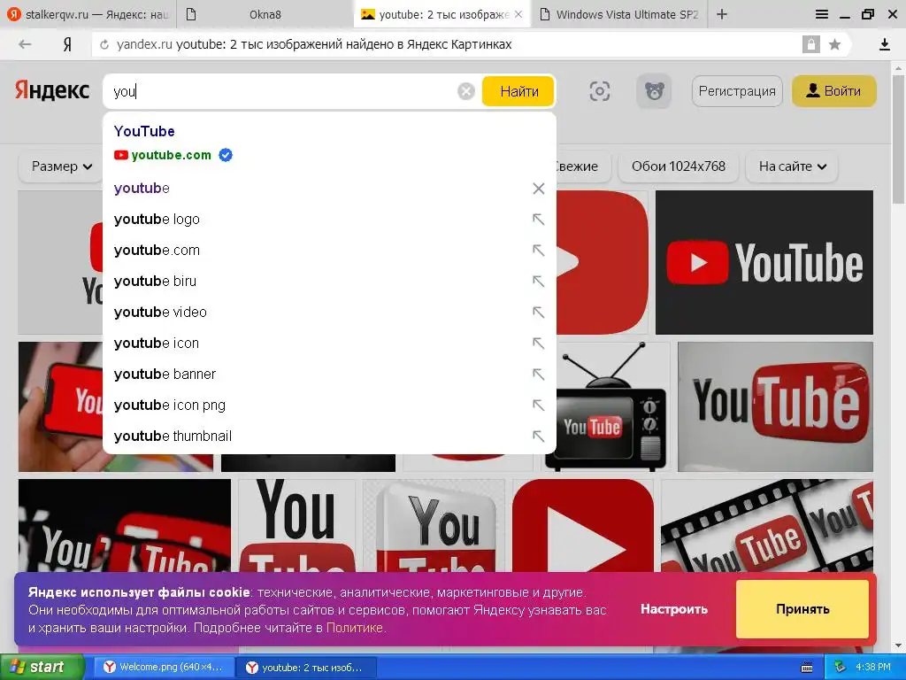Fill query with 'youtube icon' arrow icon
The height and width of the screenshot is (680, 906).
[x=539, y=344]
